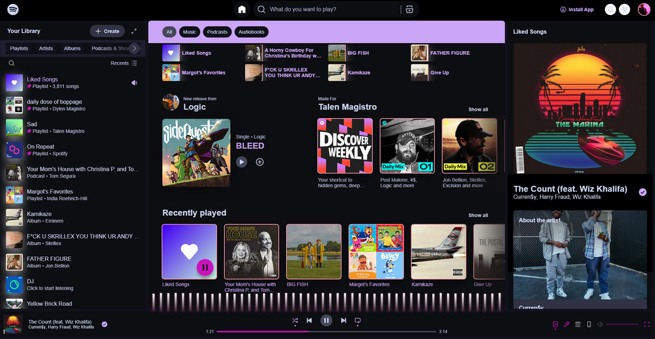Toggle the Now Playing view

555,325
